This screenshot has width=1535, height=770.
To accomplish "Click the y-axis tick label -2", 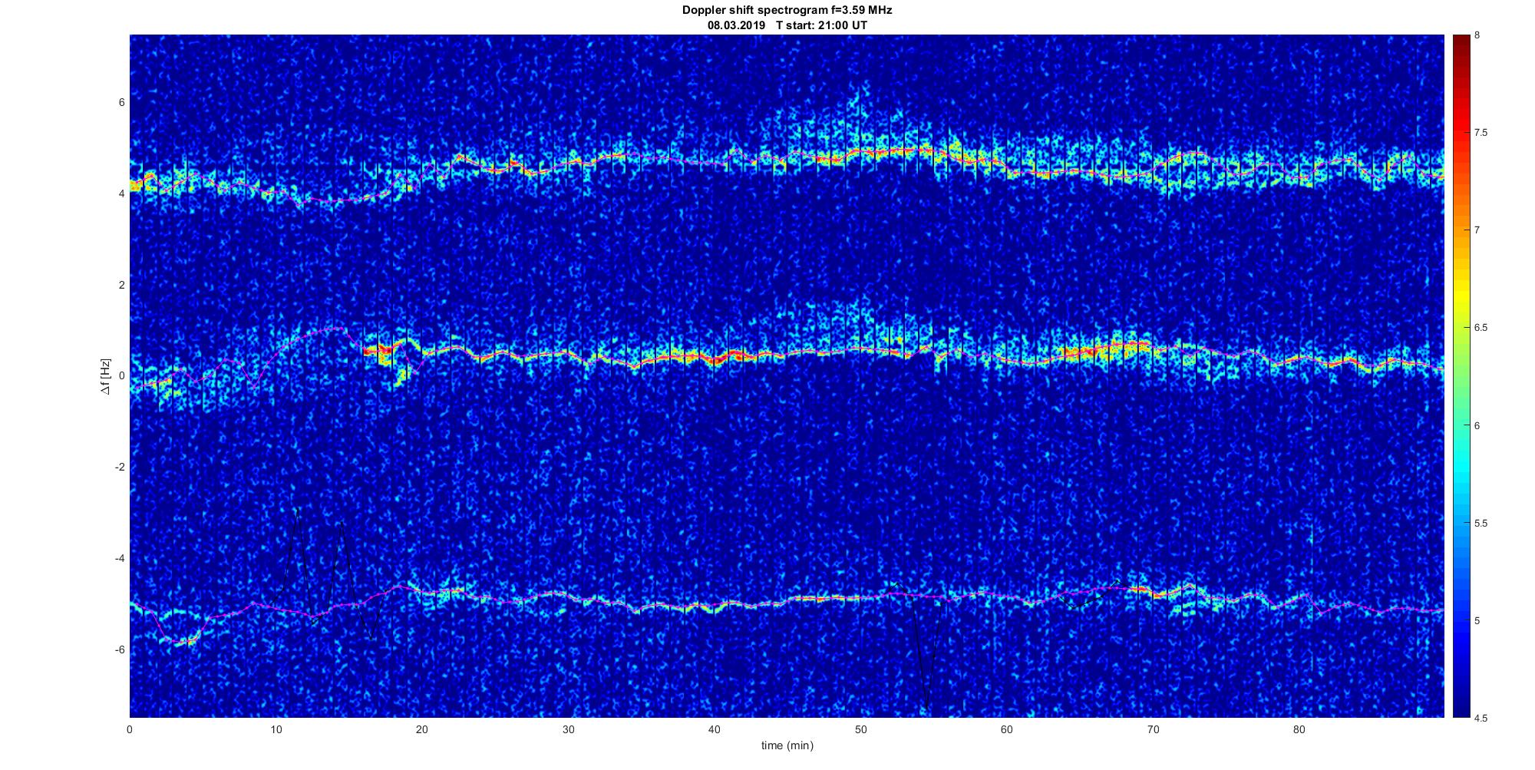I will point(119,468).
